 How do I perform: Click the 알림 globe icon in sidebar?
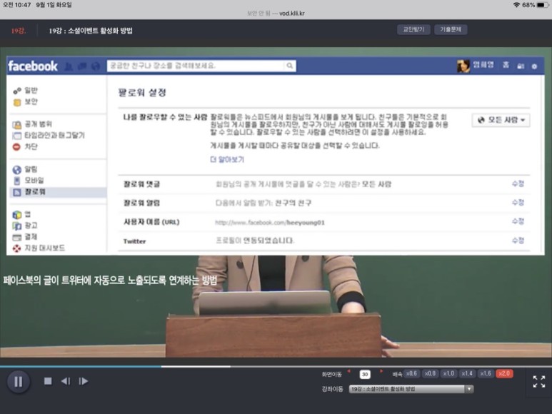(x=17, y=170)
